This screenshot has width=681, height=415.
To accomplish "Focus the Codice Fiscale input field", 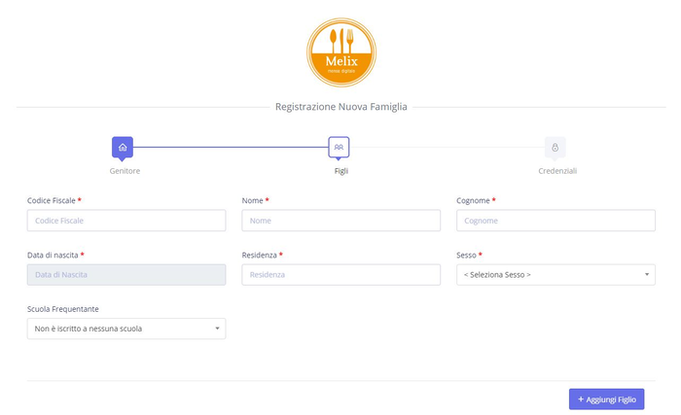I will click(126, 221).
